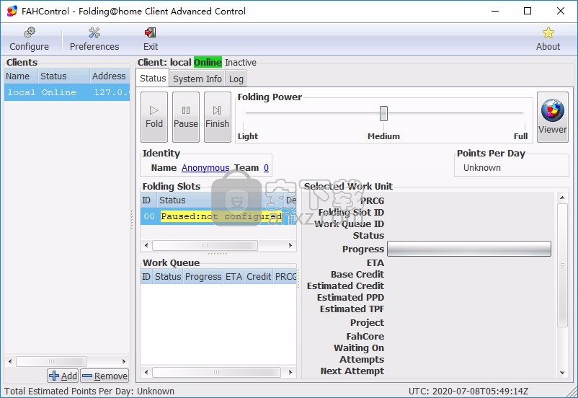Click the Team 0 link
Image resolution: width=578 pixels, height=398 pixels.
coord(266,168)
